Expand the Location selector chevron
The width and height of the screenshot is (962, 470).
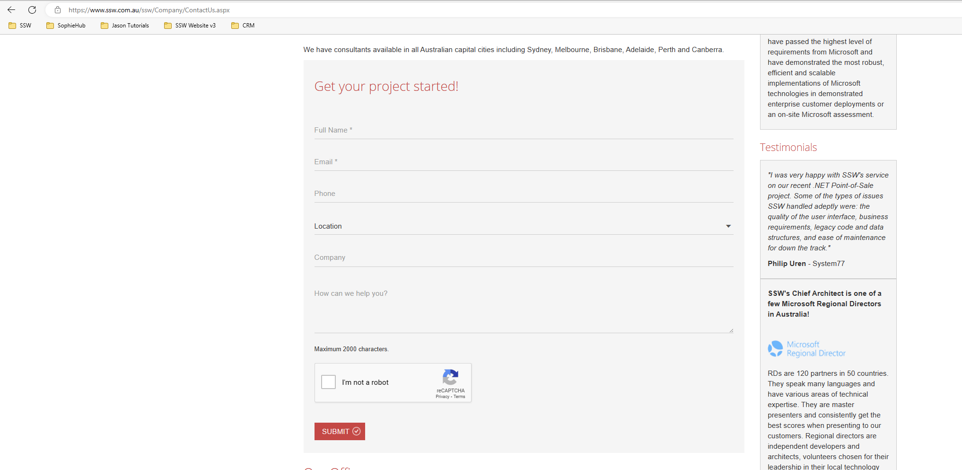point(729,226)
